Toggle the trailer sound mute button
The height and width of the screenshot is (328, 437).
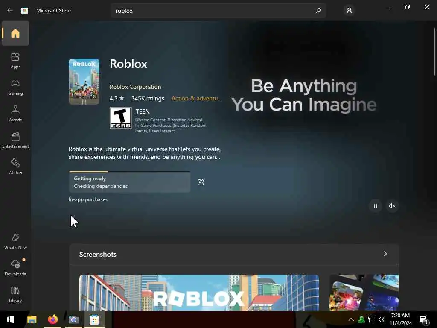(392, 206)
